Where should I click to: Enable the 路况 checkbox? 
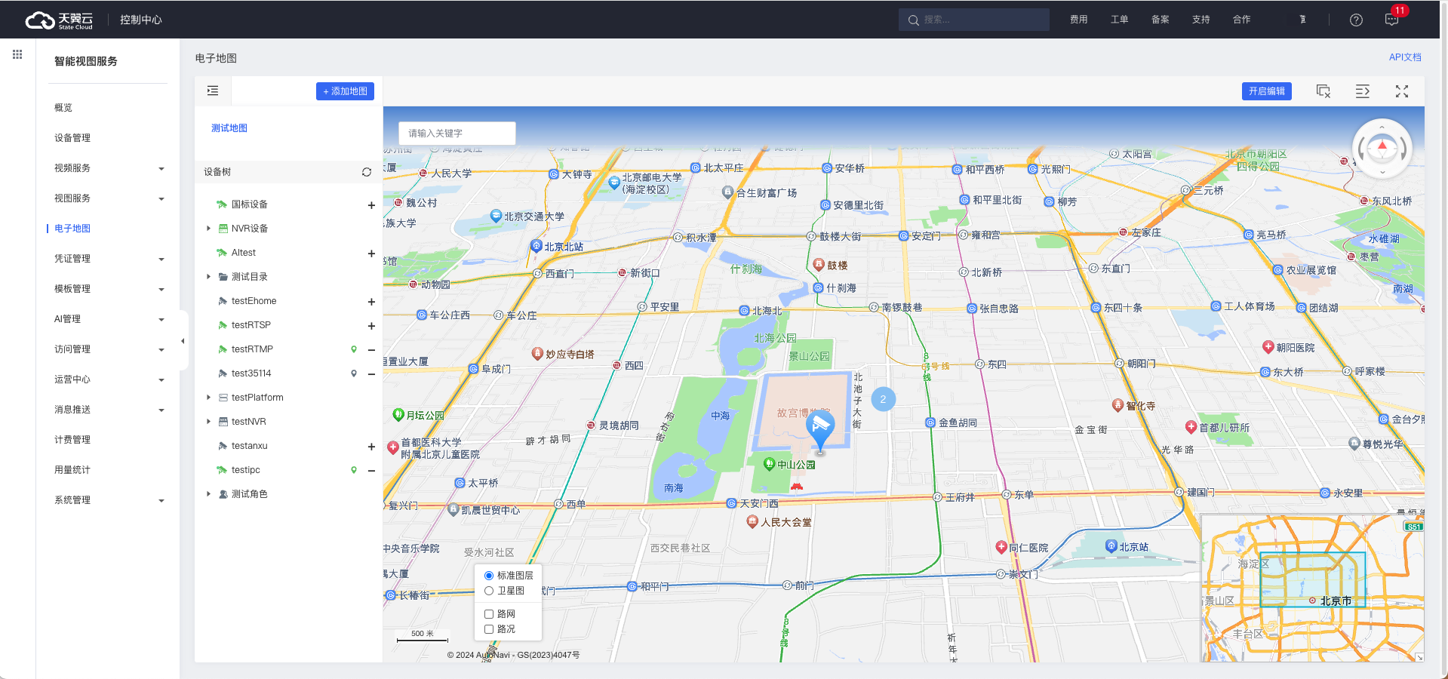[x=489, y=629]
